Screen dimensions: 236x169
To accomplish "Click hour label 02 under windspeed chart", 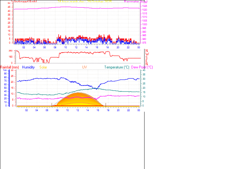I will 24,47.
